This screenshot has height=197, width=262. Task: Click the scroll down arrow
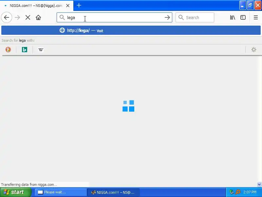(259, 184)
